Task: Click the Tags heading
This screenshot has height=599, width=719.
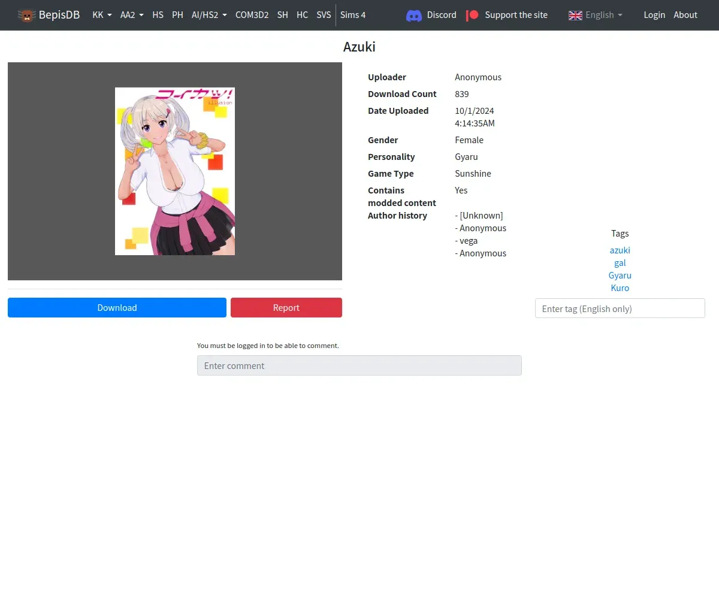Action: (620, 234)
